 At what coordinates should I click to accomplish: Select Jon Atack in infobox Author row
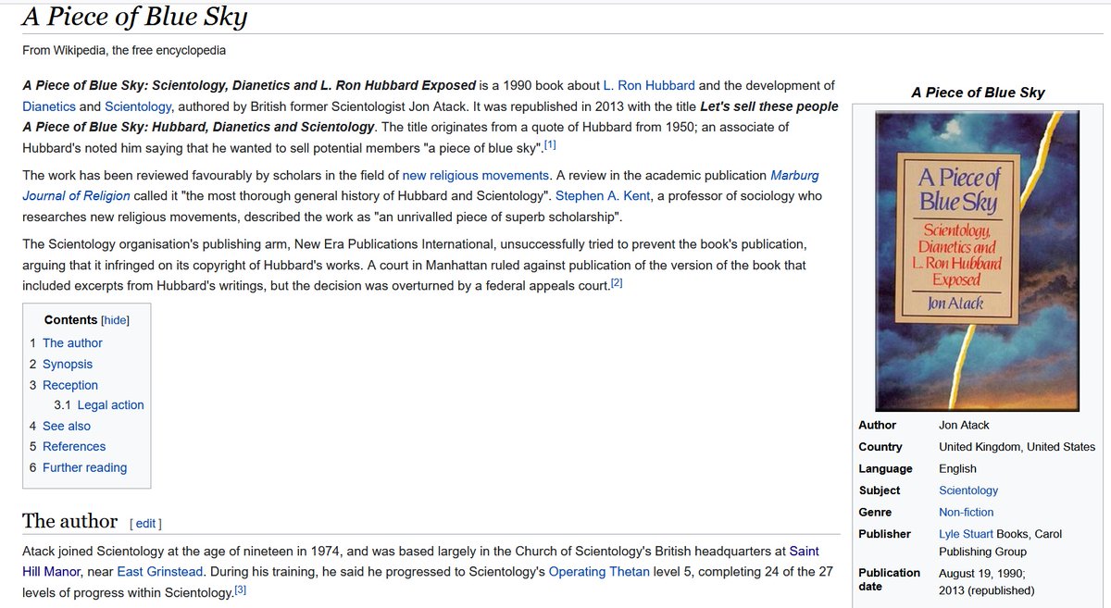point(964,425)
